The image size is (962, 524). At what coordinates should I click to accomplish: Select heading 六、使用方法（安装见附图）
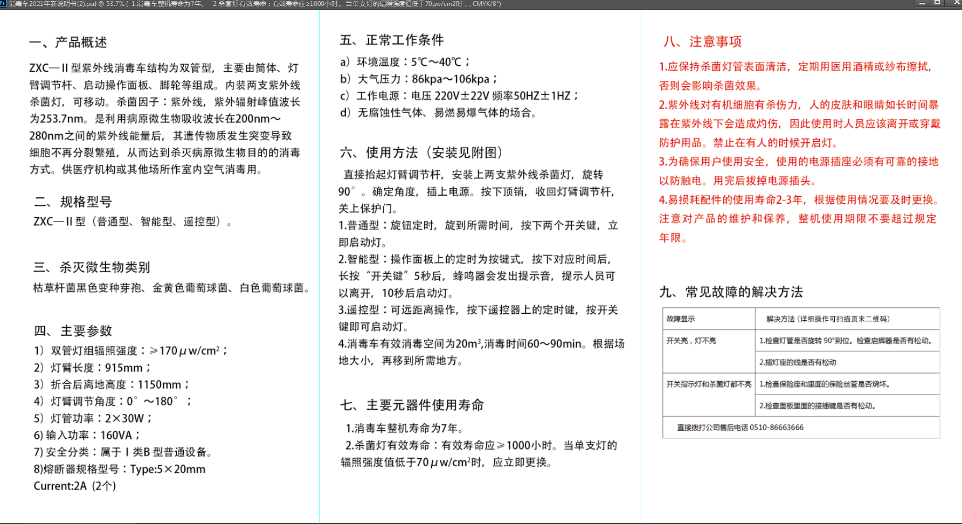[421, 152]
